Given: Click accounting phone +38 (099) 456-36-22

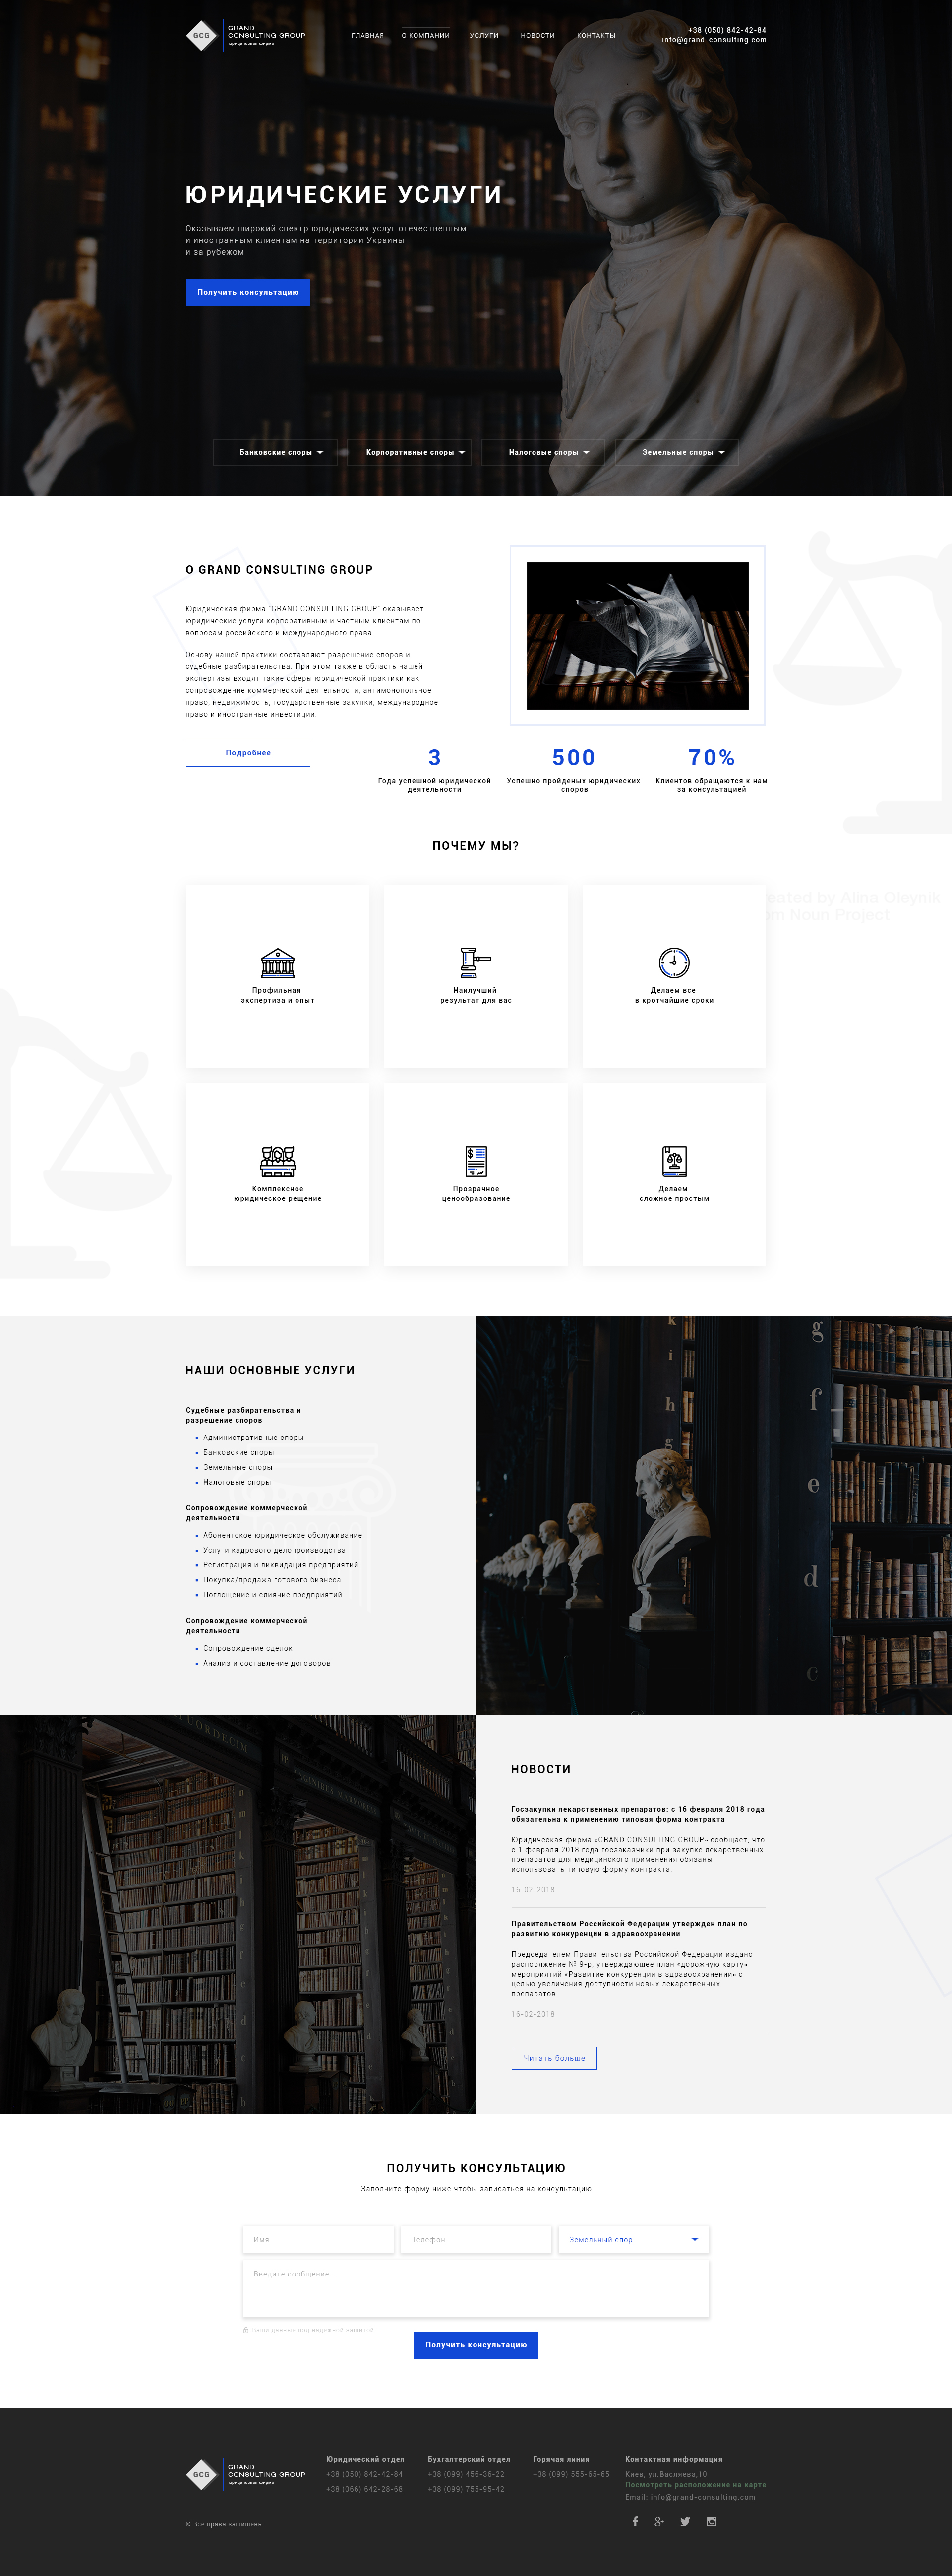Looking at the screenshot, I should 466,2474.
